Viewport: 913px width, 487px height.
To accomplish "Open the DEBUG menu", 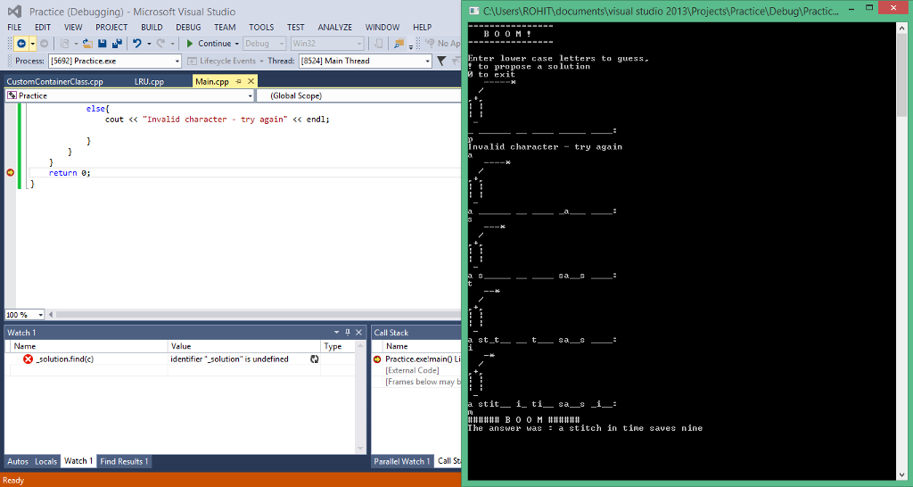I will 188,27.
